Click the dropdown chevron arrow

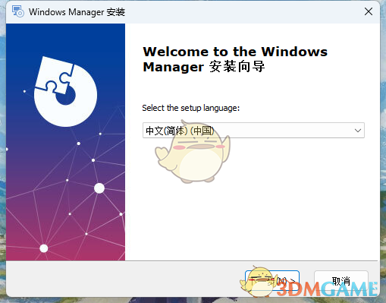357,131
